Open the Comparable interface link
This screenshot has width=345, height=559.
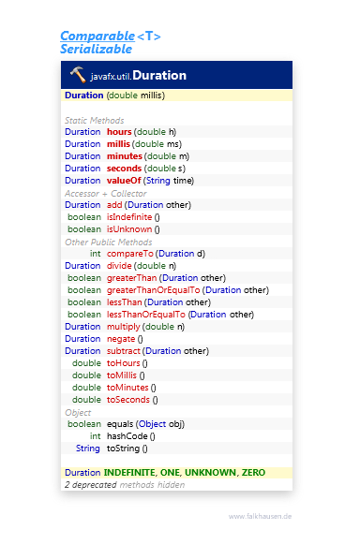point(97,36)
